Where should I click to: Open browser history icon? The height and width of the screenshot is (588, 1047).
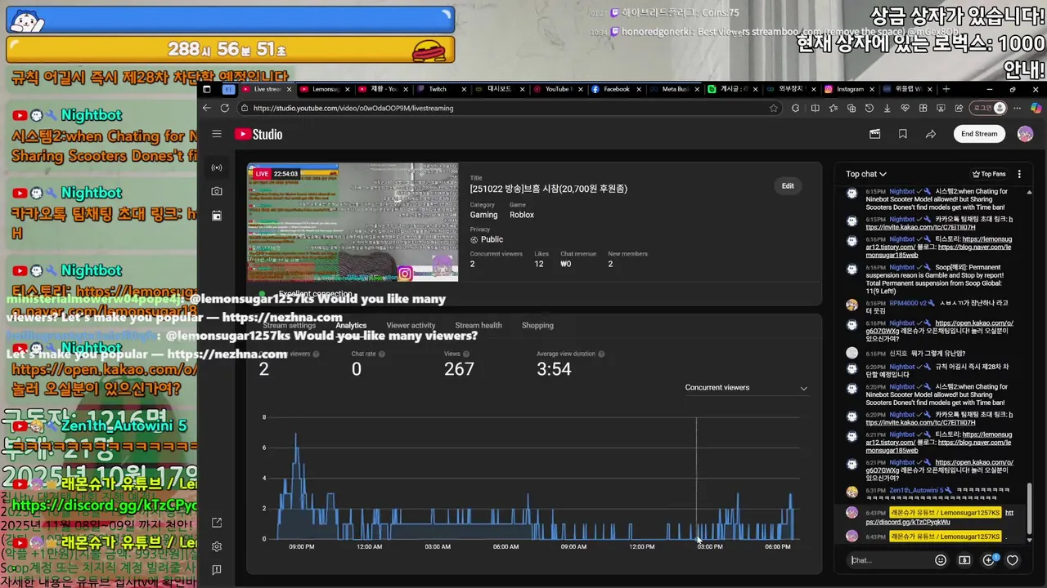[x=869, y=108]
